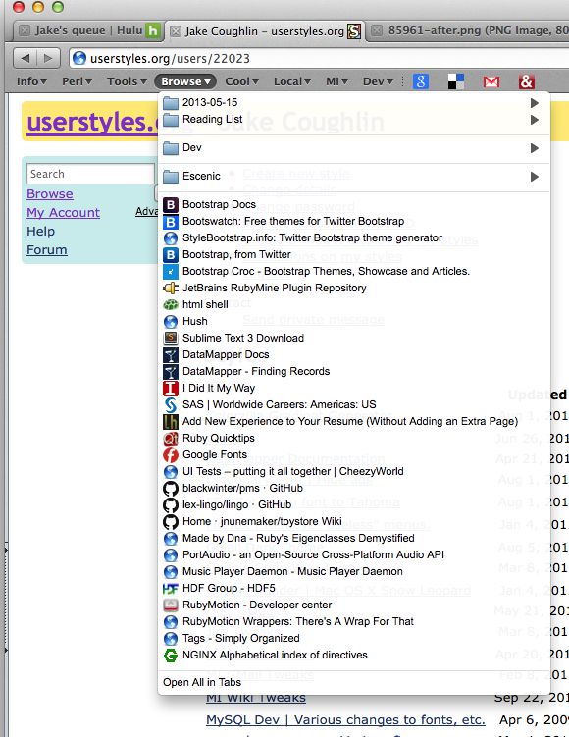Click the address bar showing userstyles.org/users/22023

point(320,58)
